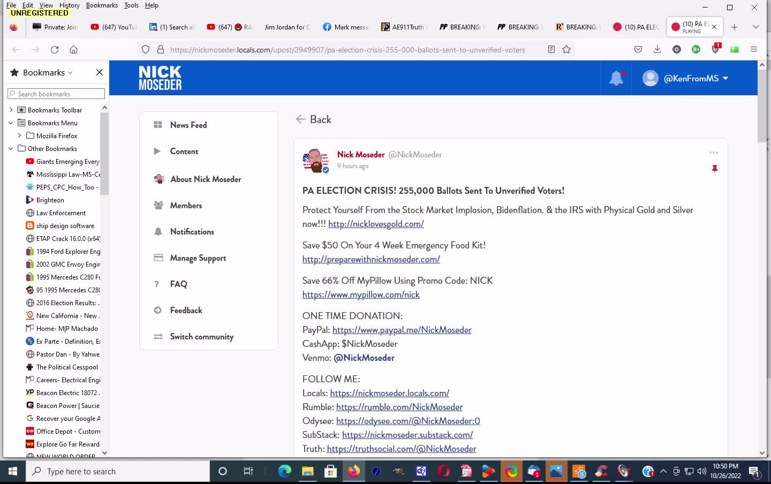This screenshot has height=484, width=771.
Task: List all tabs dropdown arrow
Action: [x=756, y=27]
